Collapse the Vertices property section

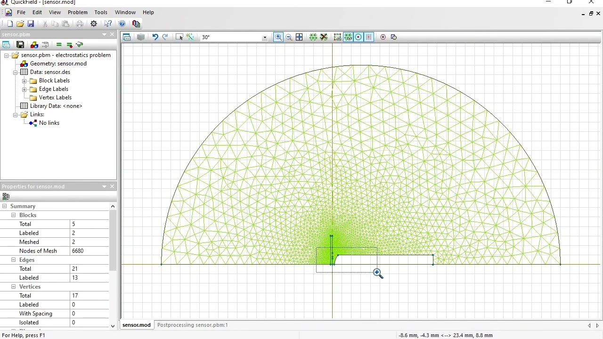pyautogui.click(x=14, y=287)
